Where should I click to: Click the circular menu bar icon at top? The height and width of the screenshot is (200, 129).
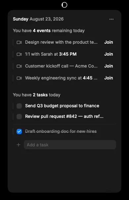point(64,5)
